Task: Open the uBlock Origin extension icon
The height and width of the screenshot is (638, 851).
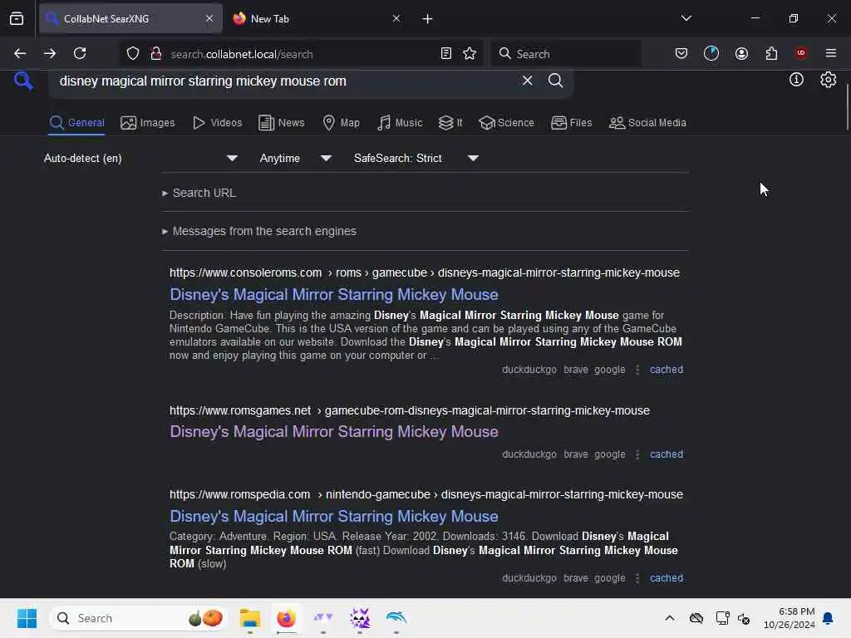Action: point(801,53)
